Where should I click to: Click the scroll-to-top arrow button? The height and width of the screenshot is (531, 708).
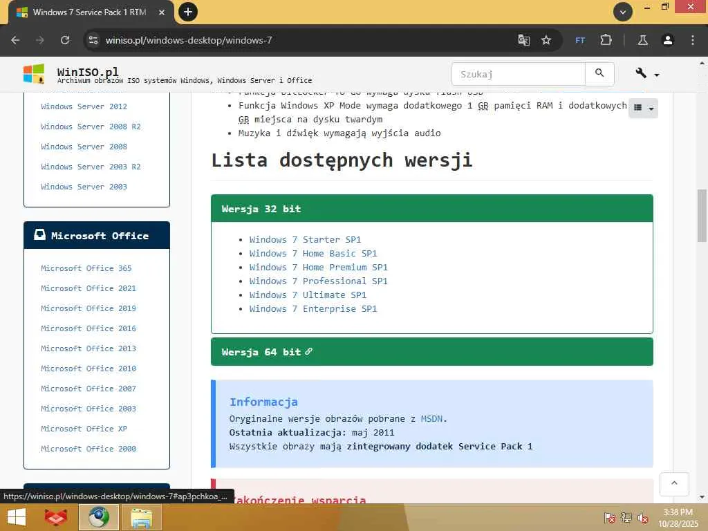coord(674,484)
